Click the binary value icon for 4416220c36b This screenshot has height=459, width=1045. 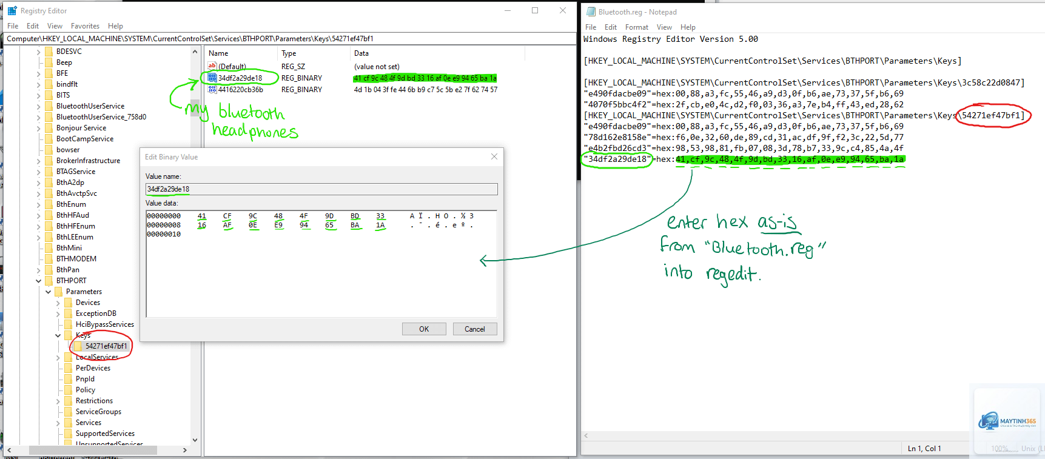pos(212,90)
